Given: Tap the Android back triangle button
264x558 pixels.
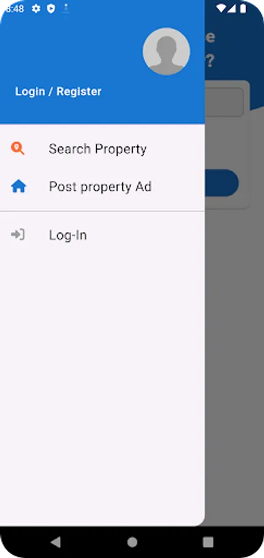Looking at the screenshot, I should (x=56, y=542).
